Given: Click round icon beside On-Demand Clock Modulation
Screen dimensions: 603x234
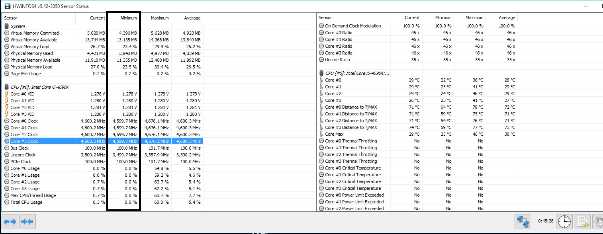Looking at the screenshot, I should (x=321, y=26).
